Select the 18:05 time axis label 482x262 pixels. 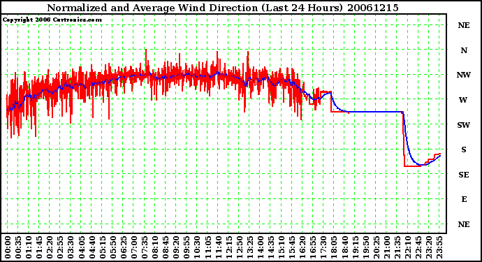[334, 247]
